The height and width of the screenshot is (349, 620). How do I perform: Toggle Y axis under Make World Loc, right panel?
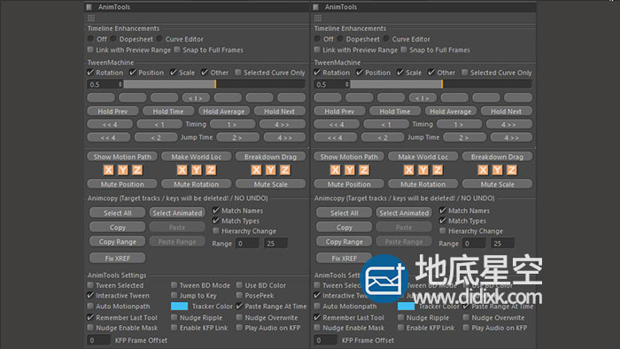(x=423, y=170)
